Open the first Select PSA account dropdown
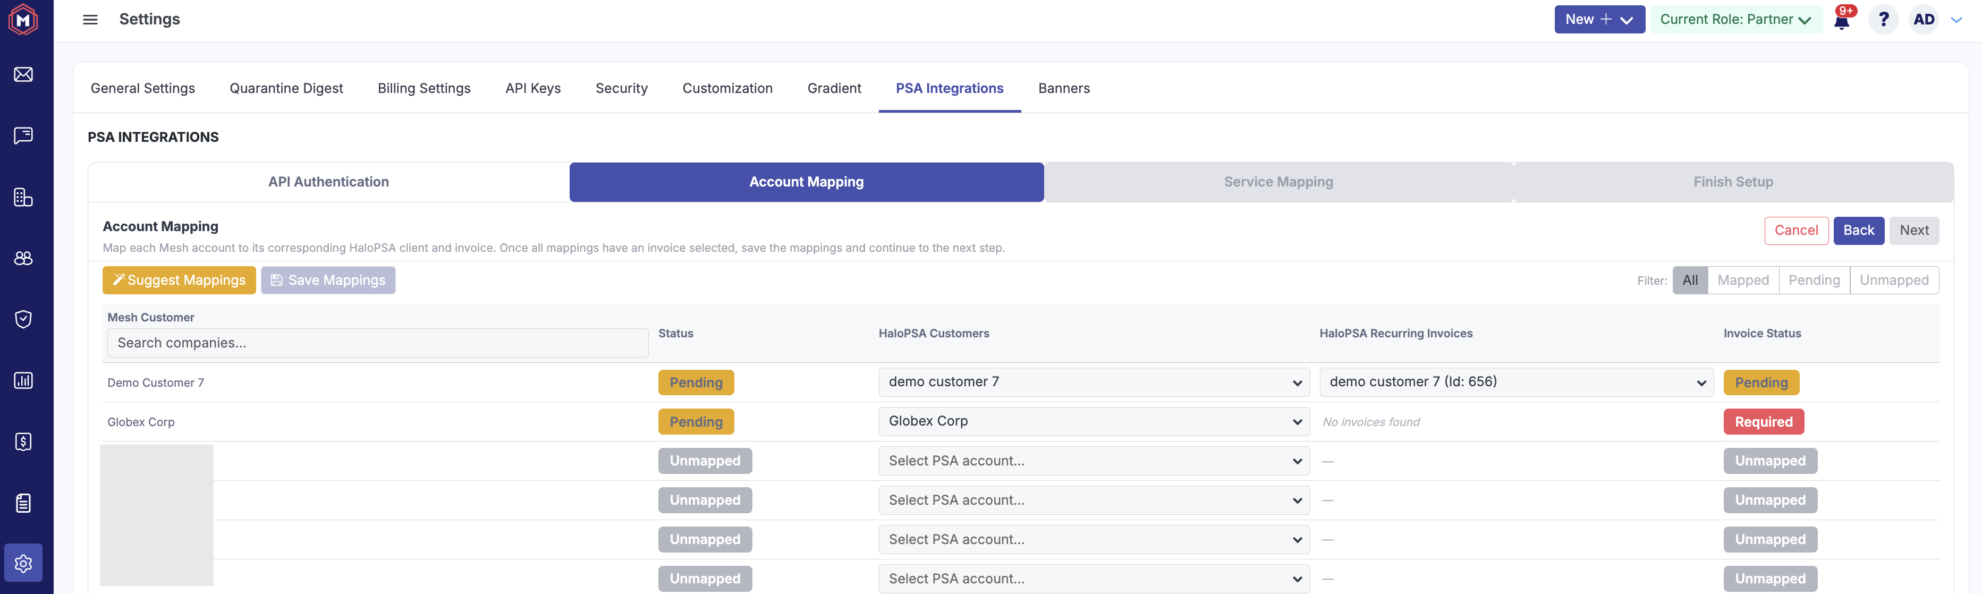 click(1094, 461)
